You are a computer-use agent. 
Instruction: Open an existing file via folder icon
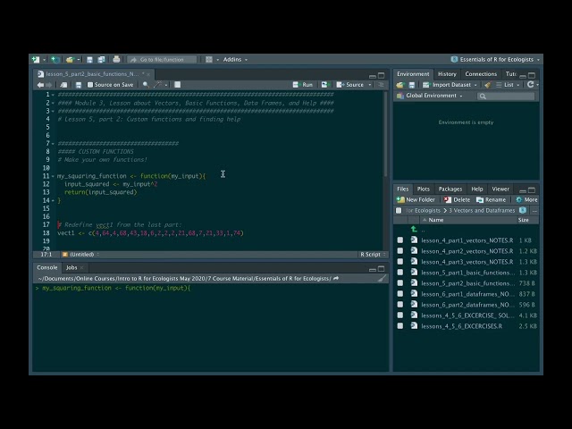(x=70, y=60)
